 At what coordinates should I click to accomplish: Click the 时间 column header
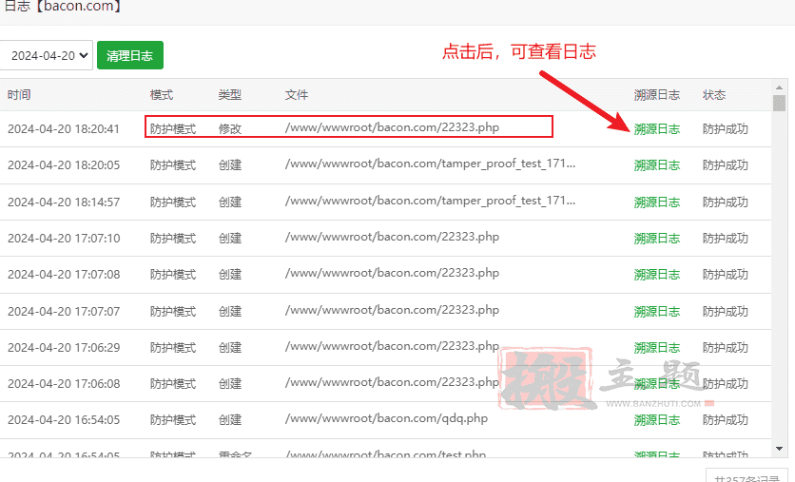click(x=19, y=95)
